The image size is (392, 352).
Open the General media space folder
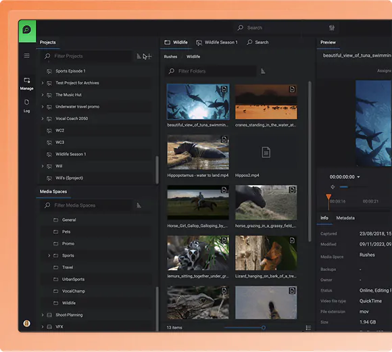96,220
